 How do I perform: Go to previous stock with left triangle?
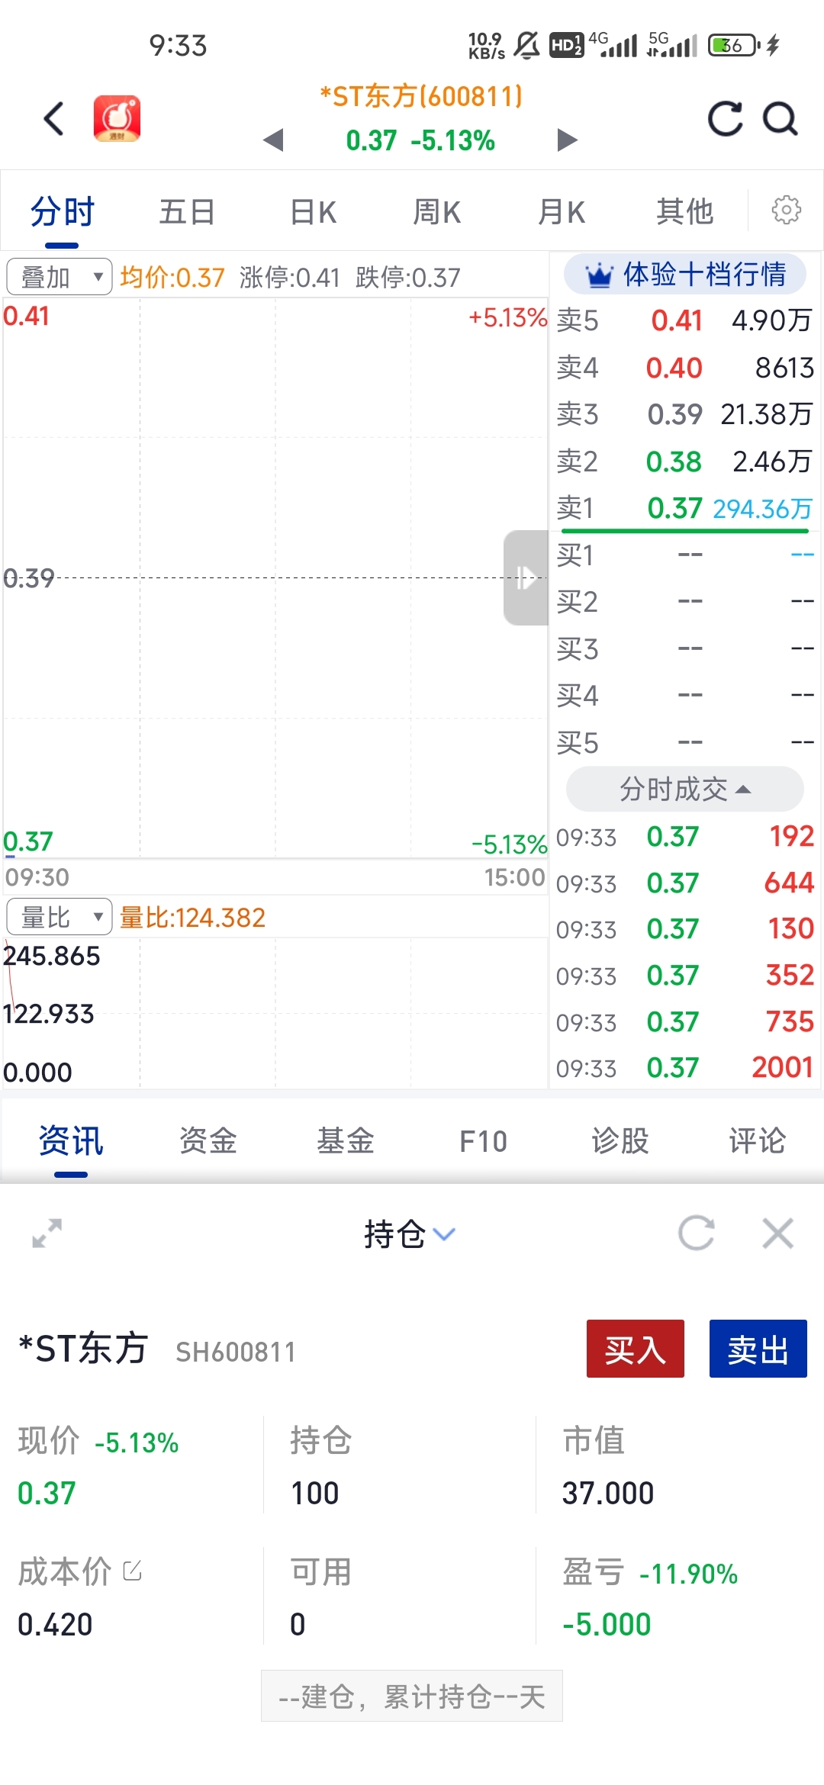273,140
